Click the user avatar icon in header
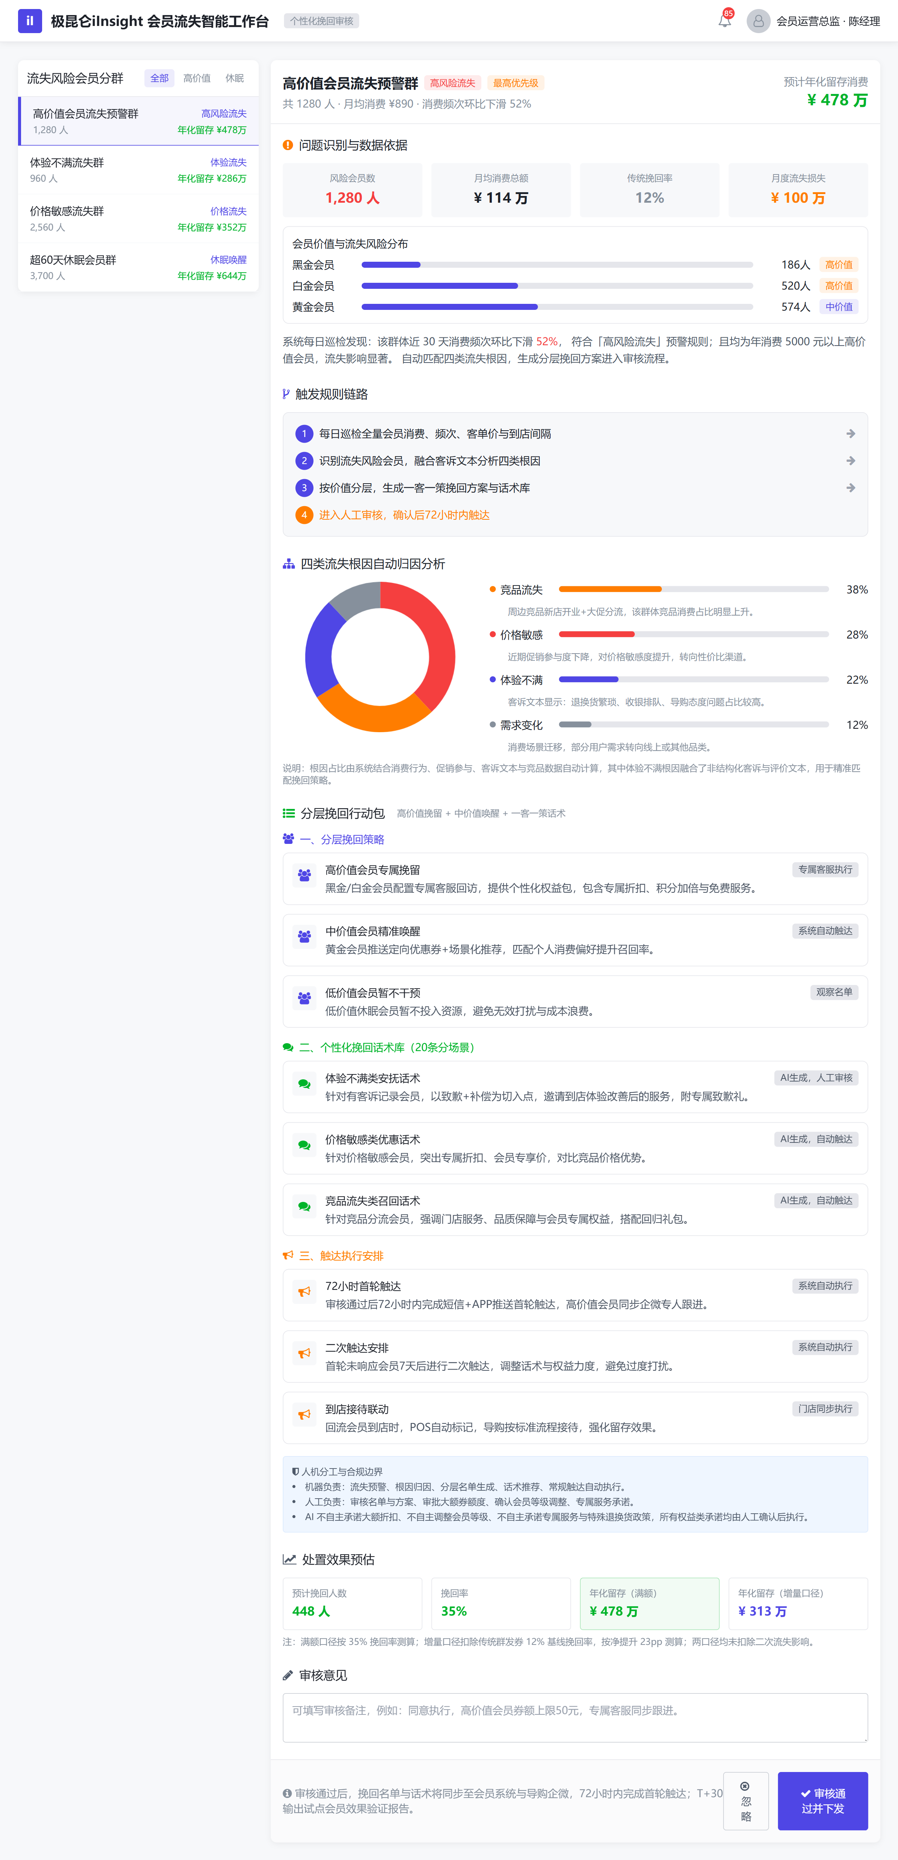The image size is (898, 1860). coord(758,21)
